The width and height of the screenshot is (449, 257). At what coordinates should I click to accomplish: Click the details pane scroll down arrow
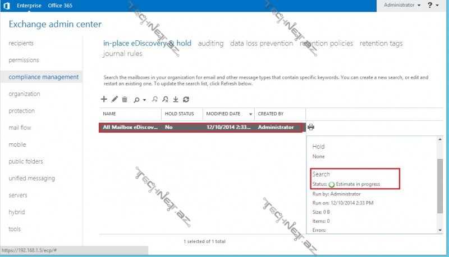(x=440, y=230)
